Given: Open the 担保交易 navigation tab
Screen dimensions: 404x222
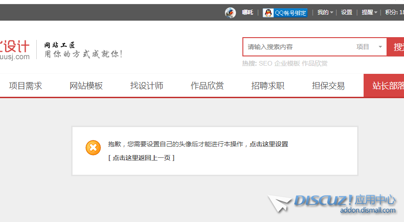Looking at the screenshot, I should tap(328, 85).
